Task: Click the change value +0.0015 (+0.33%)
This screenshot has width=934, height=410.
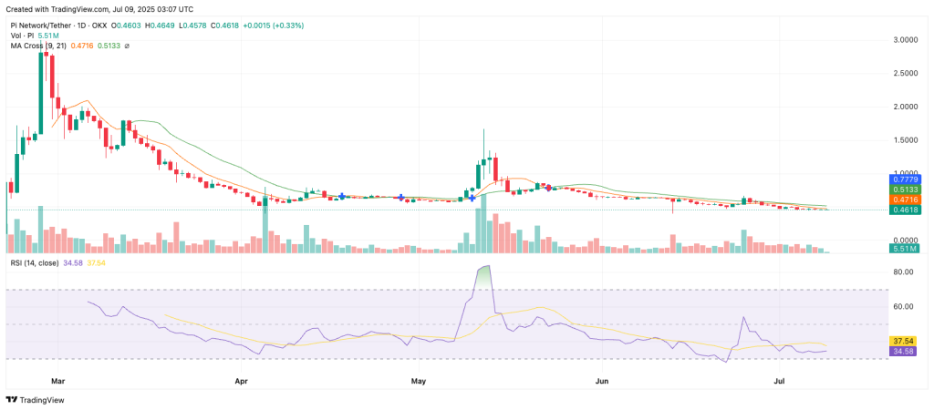Action: pyautogui.click(x=275, y=26)
